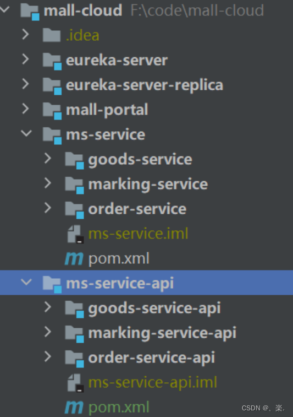The height and width of the screenshot is (417, 293).
Task: Click the .idea folder icon
Action: pos(52,35)
